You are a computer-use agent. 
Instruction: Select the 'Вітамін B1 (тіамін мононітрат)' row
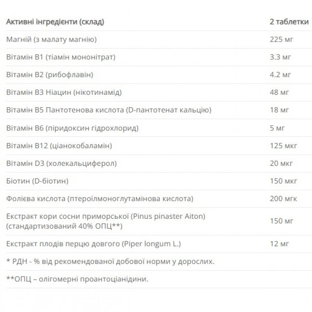(x=61, y=57)
